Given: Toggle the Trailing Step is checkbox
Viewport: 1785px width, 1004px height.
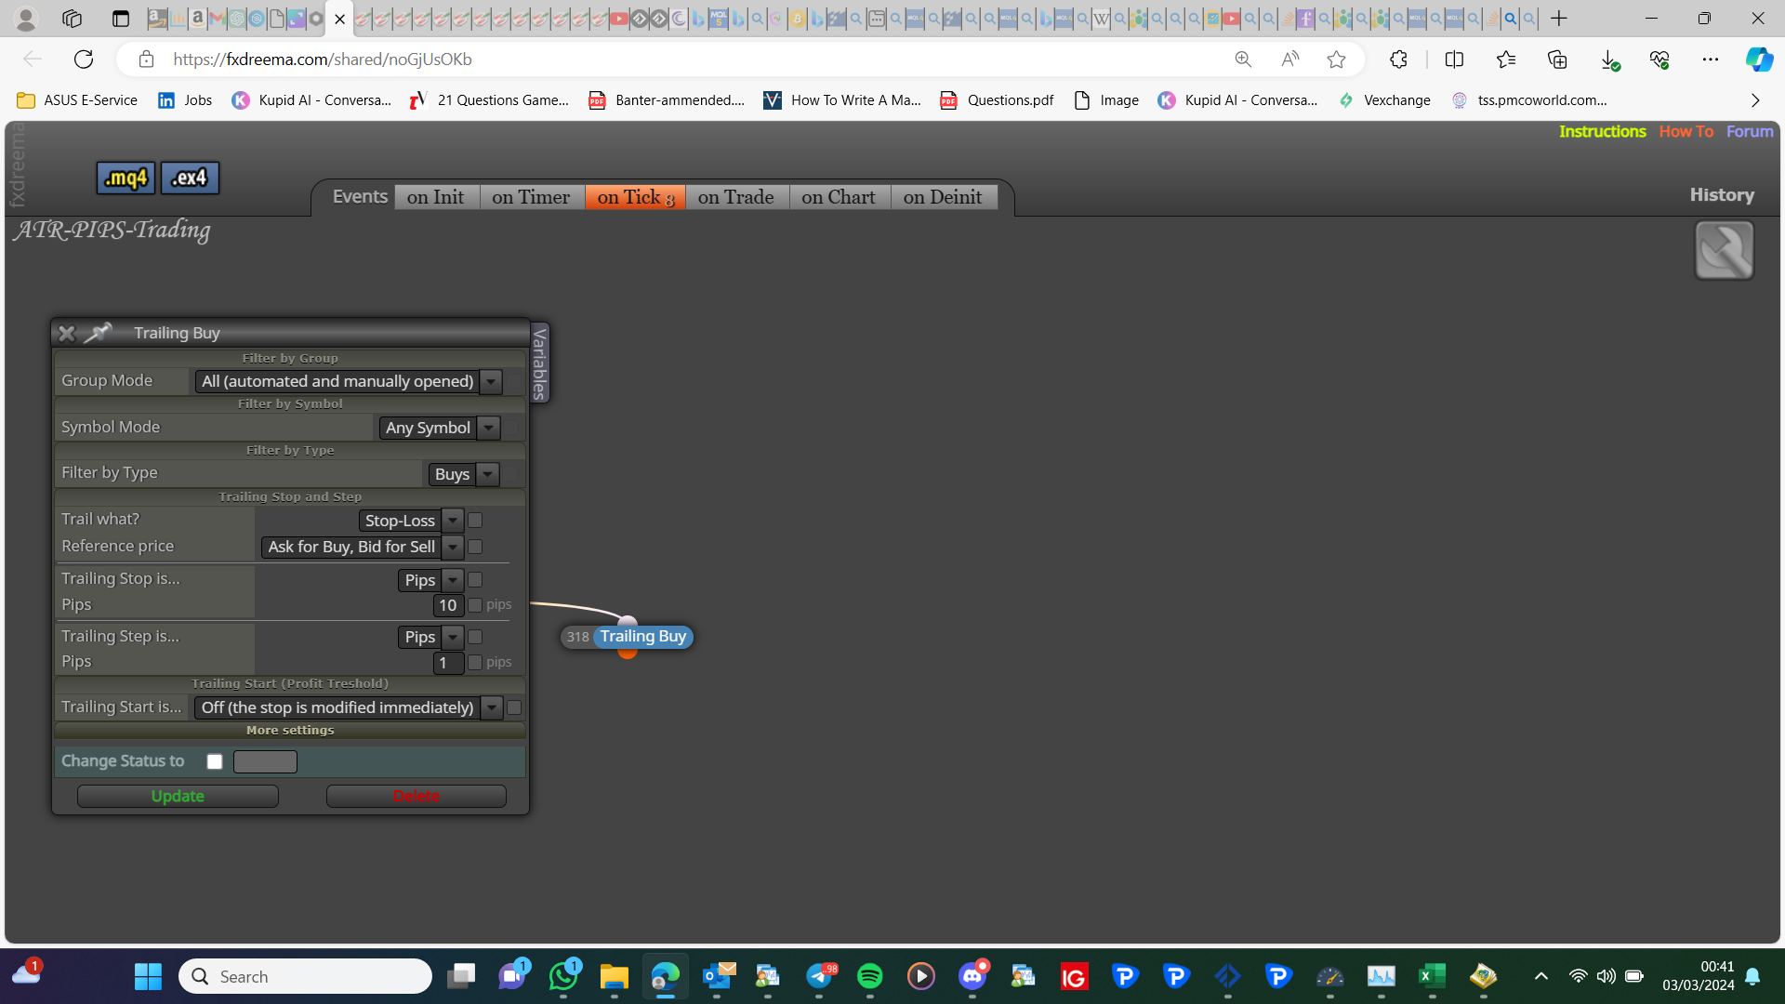Looking at the screenshot, I should (475, 637).
